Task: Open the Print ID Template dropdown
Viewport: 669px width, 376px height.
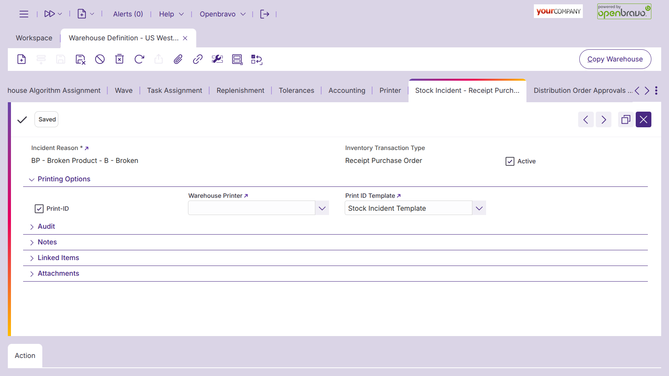Action: tap(479, 208)
